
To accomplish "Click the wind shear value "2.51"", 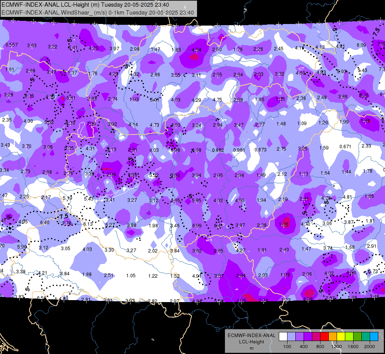I will pyautogui.click(x=109, y=275).
